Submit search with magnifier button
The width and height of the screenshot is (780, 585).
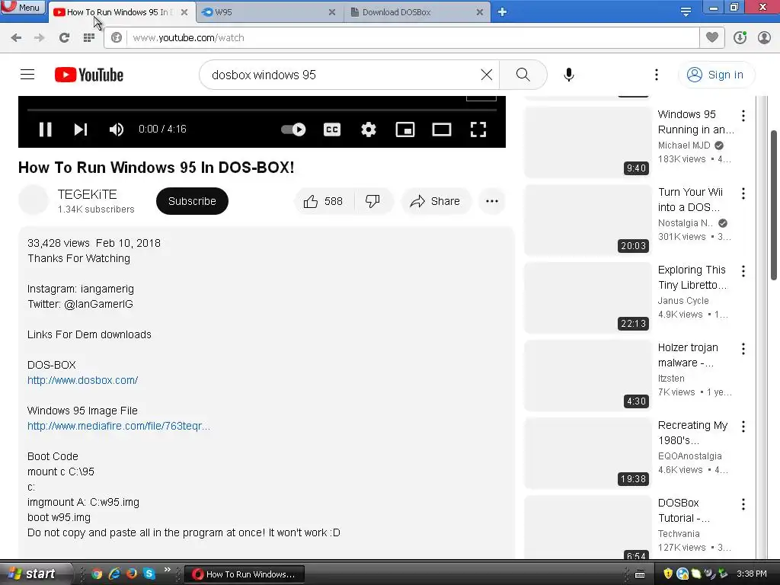(523, 75)
